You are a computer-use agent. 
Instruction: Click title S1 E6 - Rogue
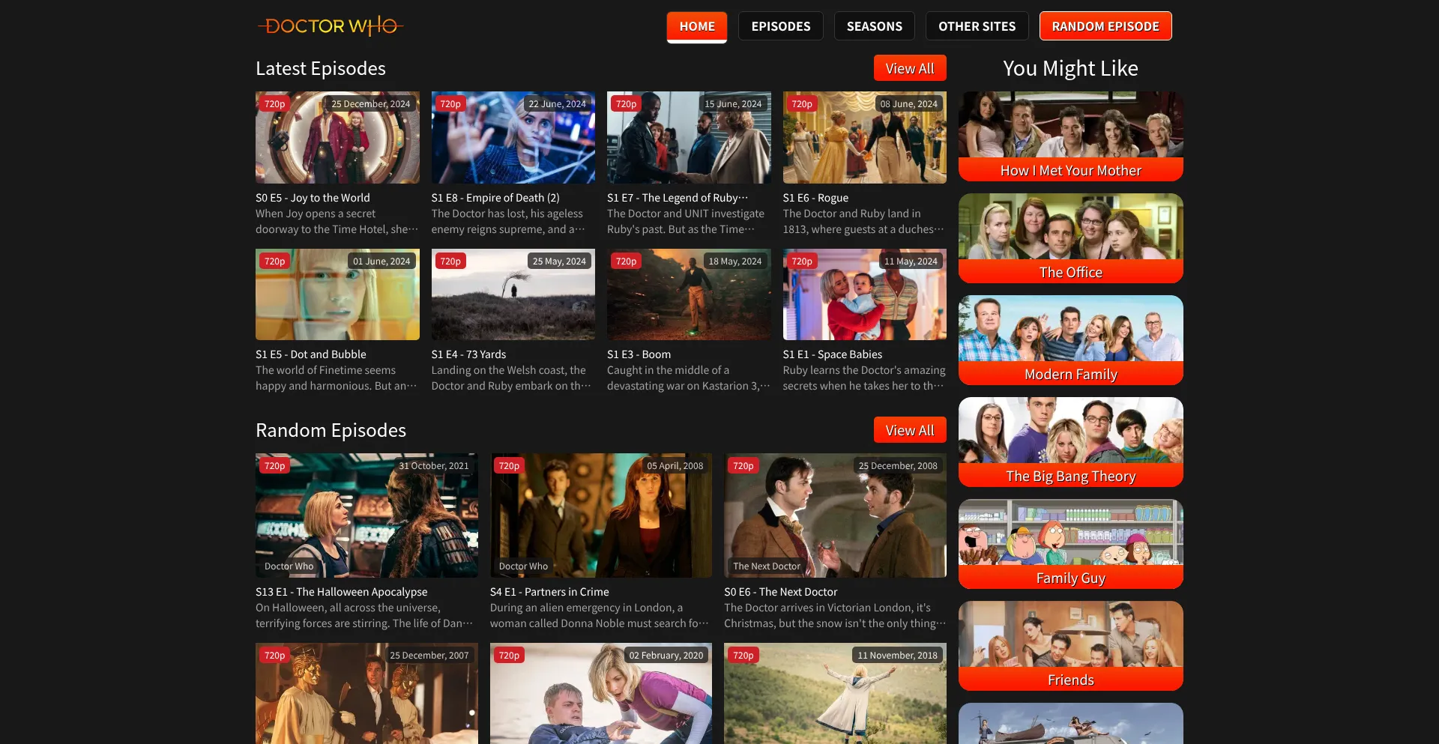[815, 198]
